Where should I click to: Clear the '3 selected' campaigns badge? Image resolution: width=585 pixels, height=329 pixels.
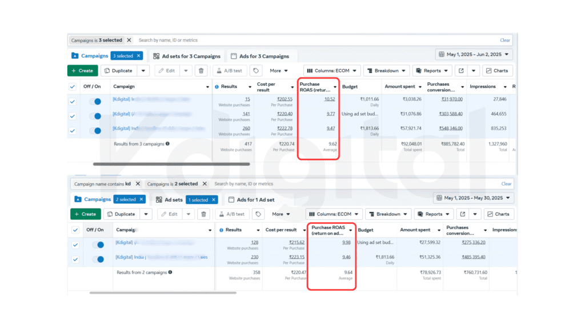[139, 56]
